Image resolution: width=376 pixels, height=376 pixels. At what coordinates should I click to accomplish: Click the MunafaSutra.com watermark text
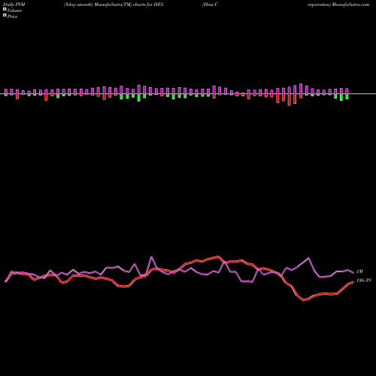coord(350,5)
